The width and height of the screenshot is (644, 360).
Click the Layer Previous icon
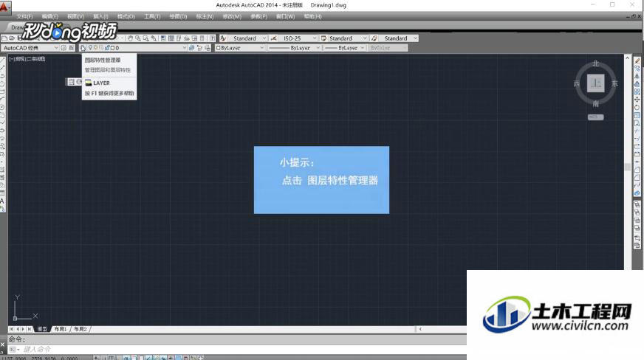coord(199,48)
